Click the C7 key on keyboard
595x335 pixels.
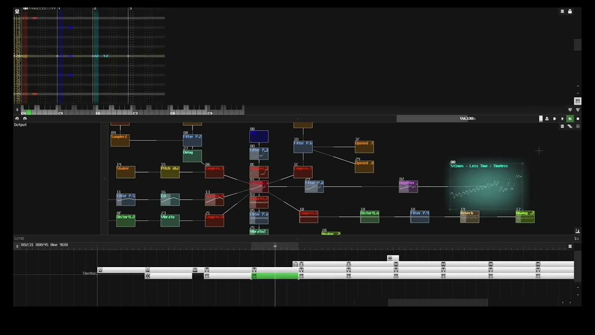tap(135, 113)
